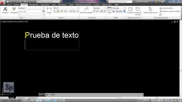Click the Una línea text tool
This screenshot has height=102, width=182.
pyautogui.click(x=5, y=10)
